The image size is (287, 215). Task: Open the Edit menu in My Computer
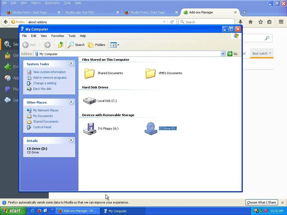[x=34, y=36]
